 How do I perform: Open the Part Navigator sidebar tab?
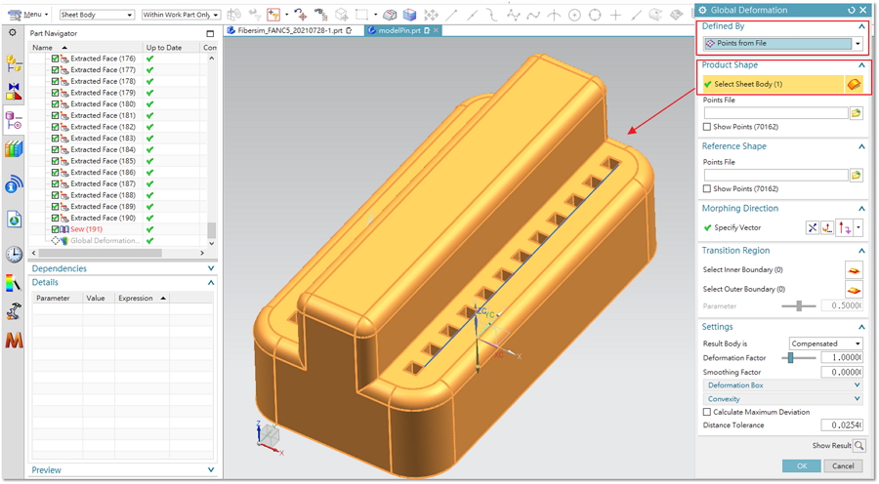click(14, 120)
